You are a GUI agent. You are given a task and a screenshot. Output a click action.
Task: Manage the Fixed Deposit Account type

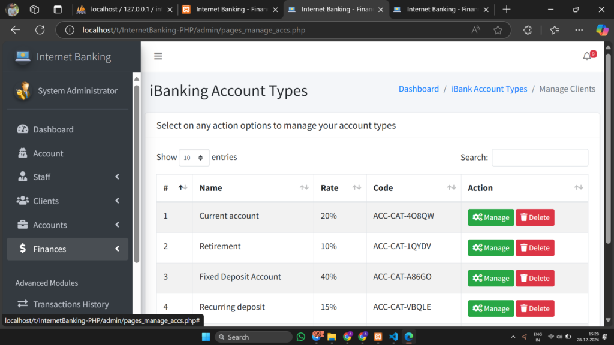490,278
